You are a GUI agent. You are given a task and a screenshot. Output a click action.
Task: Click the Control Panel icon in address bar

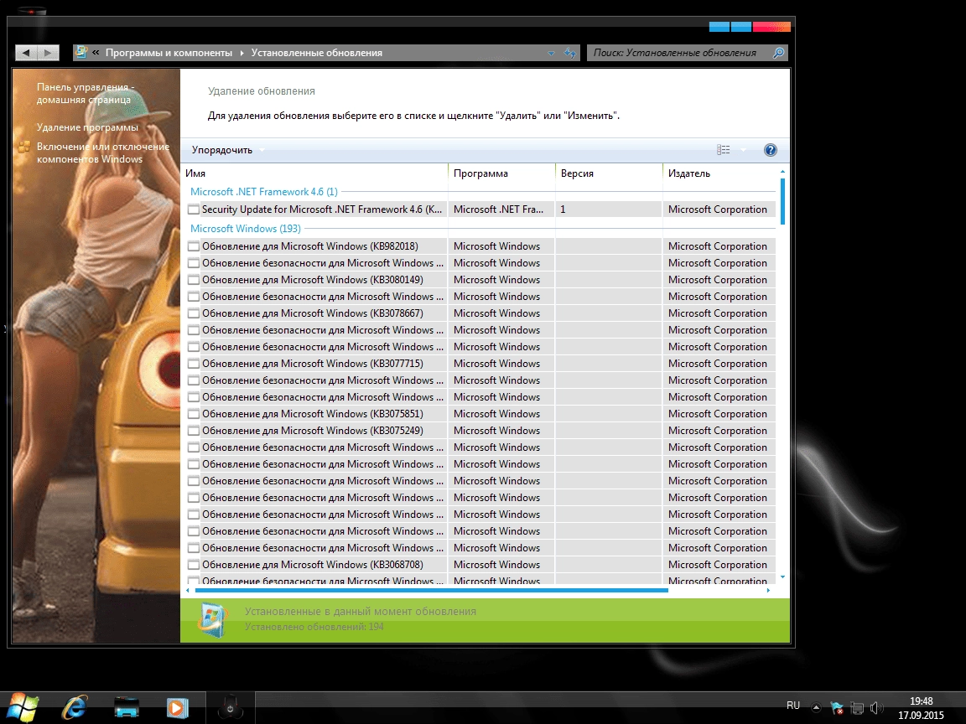click(x=80, y=53)
